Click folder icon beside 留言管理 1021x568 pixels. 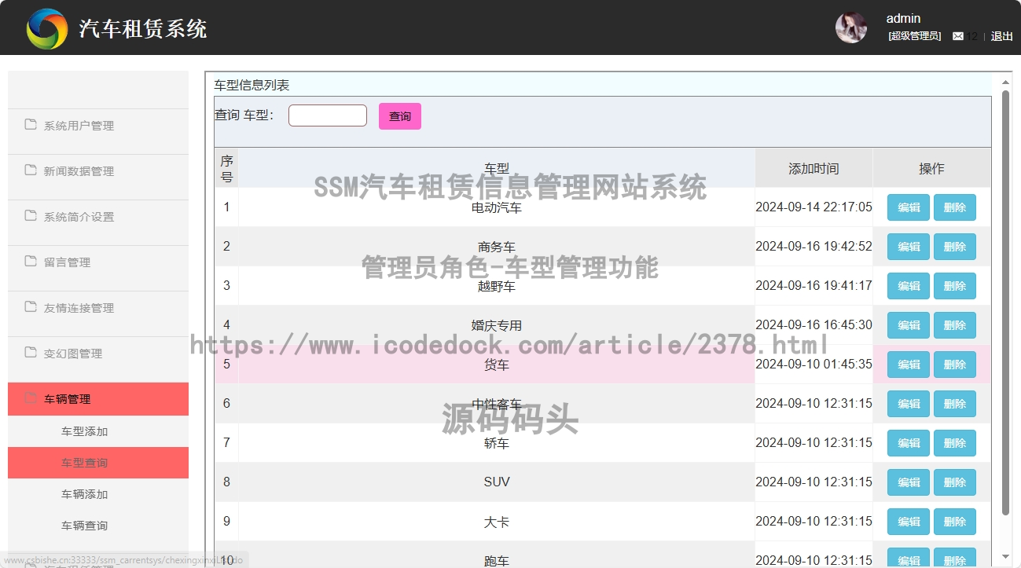point(31,261)
